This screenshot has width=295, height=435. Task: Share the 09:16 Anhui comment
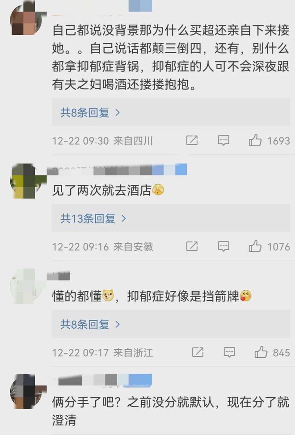pyautogui.click(x=192, y=247)
